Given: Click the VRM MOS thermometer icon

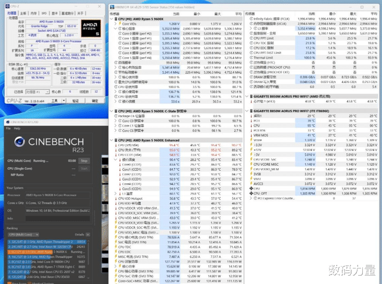Looking at the screenshot, I should point(251,135).
